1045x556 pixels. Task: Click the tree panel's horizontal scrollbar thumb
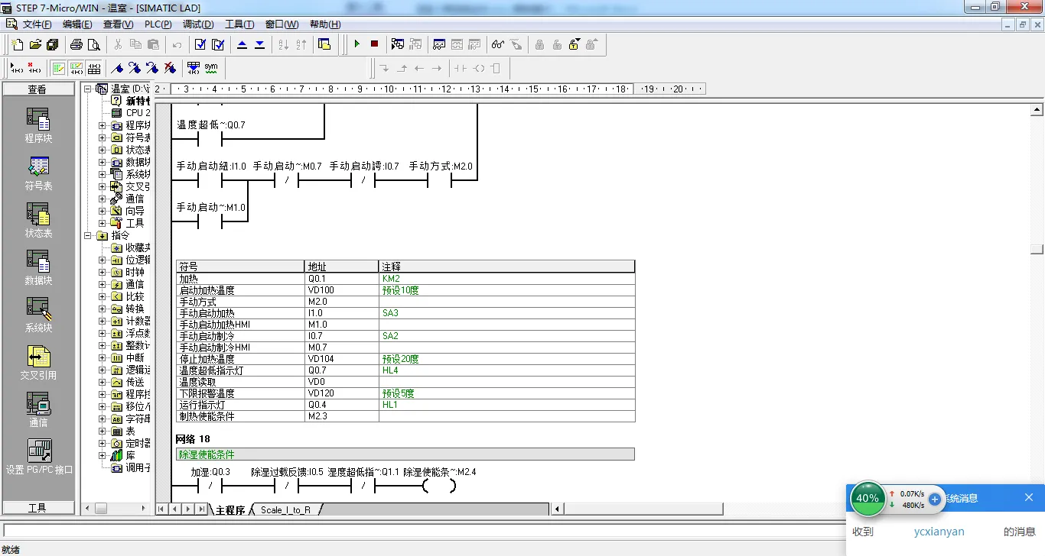(x=101, y=508)
